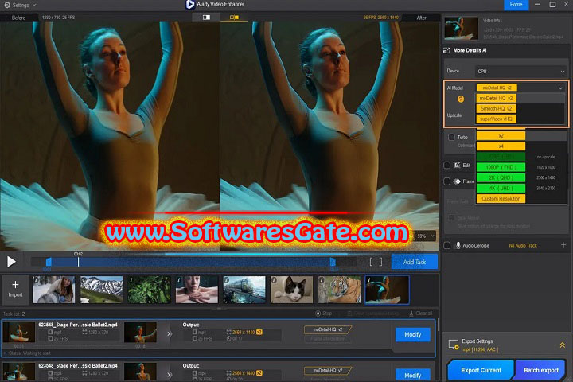Click the Home button
Viewport: 573px width, 382px height.
tap(516, 5)
